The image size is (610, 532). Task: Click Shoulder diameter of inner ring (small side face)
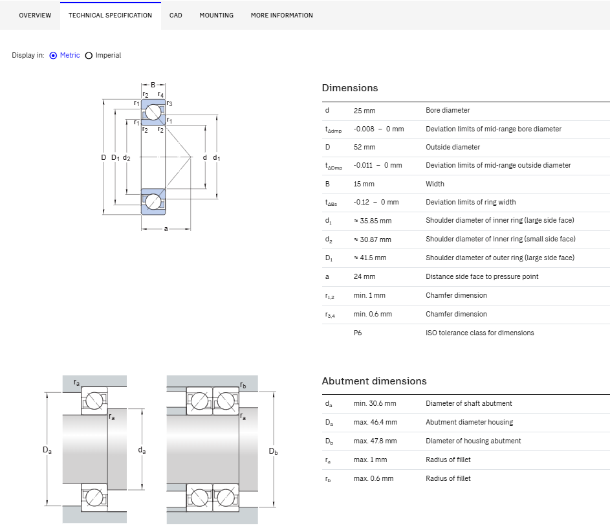pyautogui.click(x=500, y=239)
